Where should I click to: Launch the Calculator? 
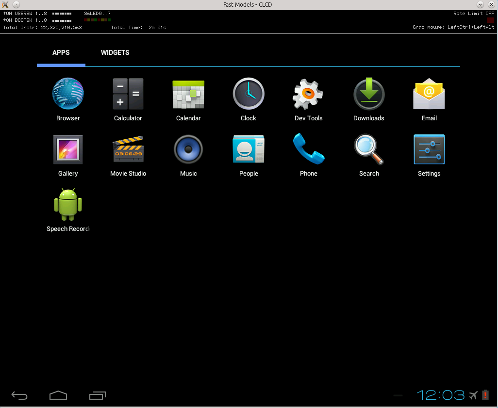point(128,94)
